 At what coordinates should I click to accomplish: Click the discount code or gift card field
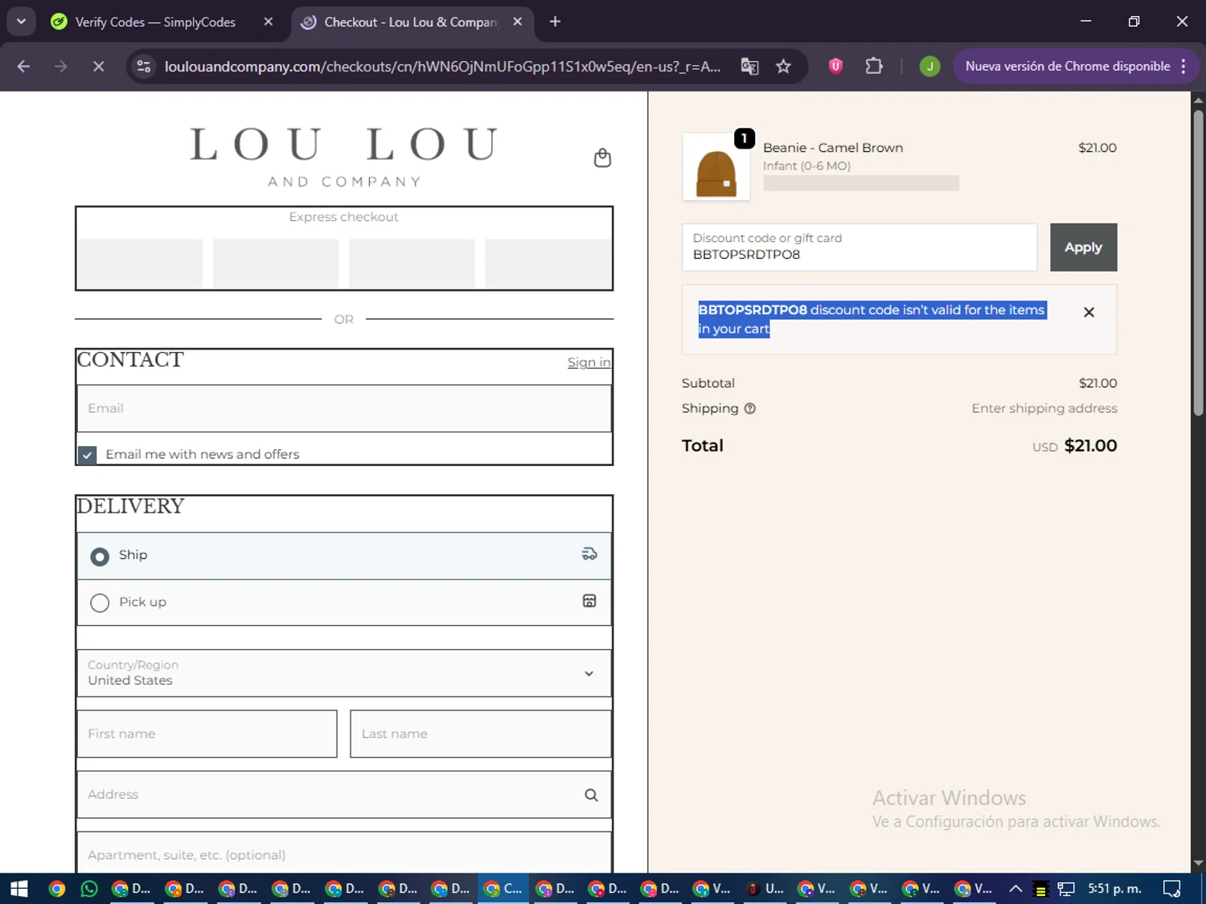click(x=859, y=247)
